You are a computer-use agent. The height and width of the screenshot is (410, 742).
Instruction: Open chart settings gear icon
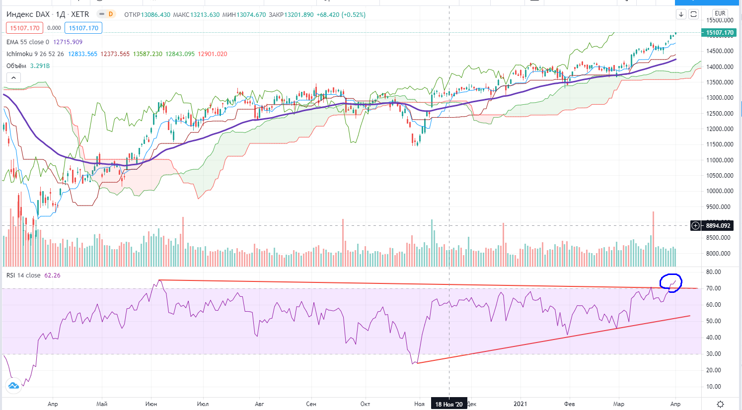720,404
